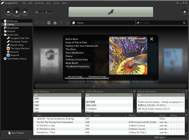The image size is (189, 140).
Task: Click the Library search input field
Action: pos(162,23)
